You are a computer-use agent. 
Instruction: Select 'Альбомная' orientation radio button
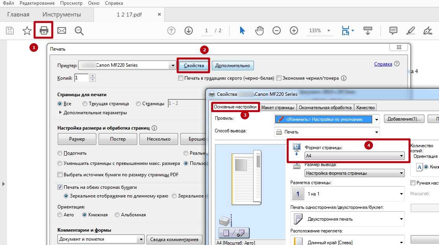tap(117, 215)
